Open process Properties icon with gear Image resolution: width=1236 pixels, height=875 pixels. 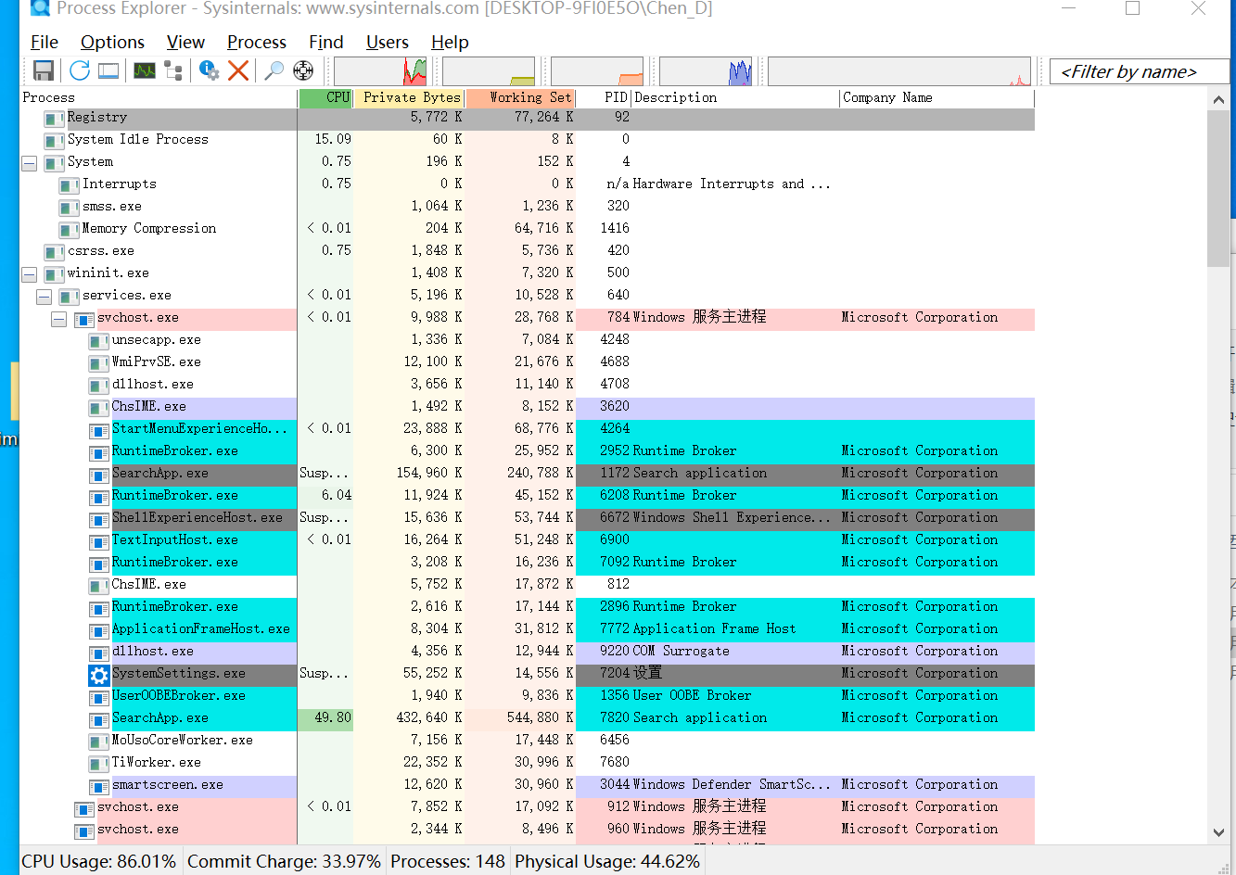pos(210,70)
